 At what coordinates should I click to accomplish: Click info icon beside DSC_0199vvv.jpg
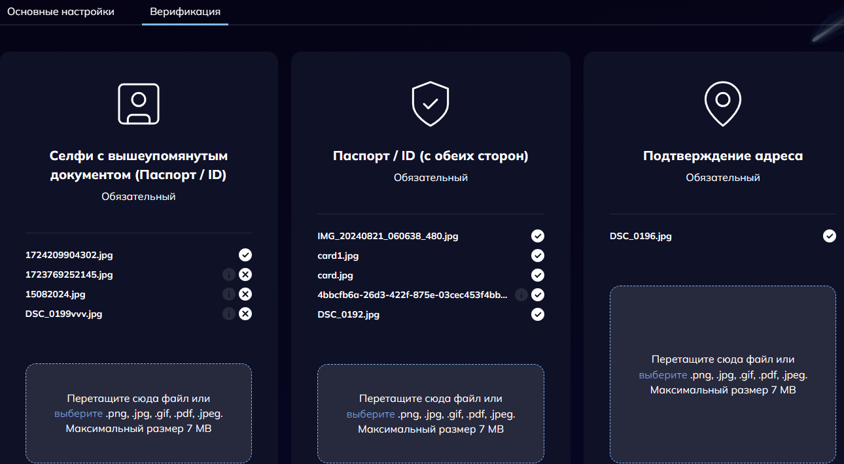(x=228, y=314)
